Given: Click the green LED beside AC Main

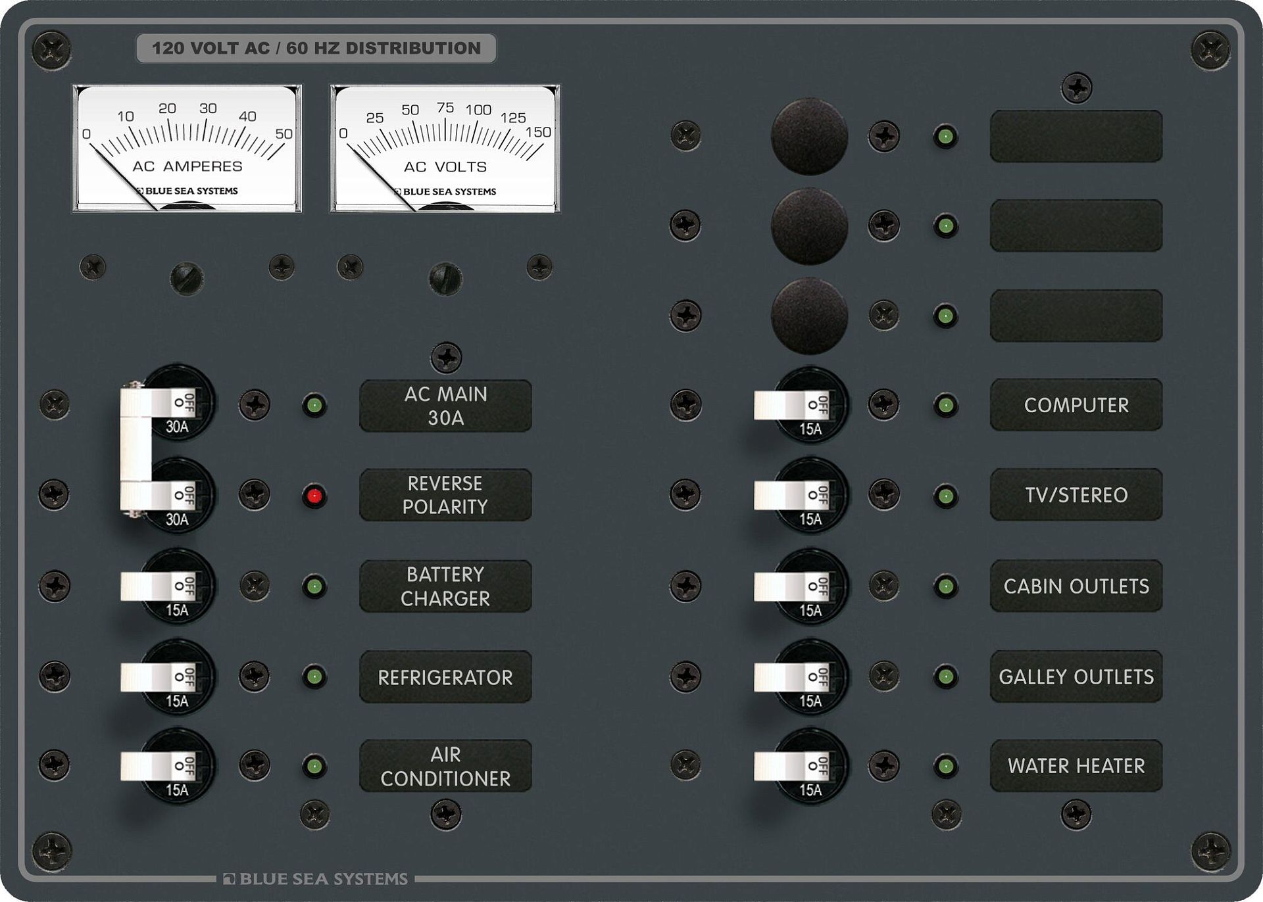Looking at the screenshot, I should (314, 405).
